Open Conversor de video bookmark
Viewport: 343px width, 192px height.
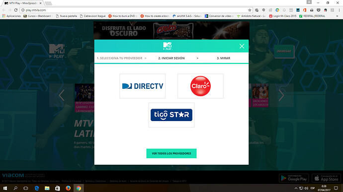pyautogui.click(x=219, y=16)
